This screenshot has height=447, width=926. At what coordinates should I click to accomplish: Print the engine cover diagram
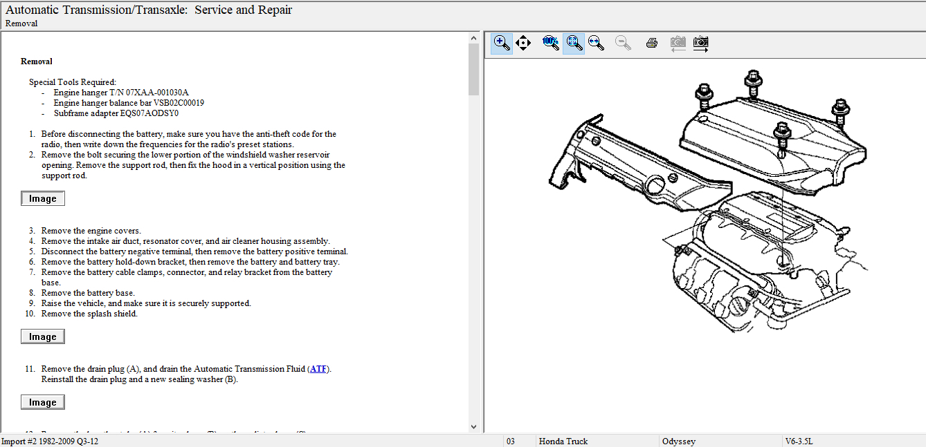click(x=651, y=44)
